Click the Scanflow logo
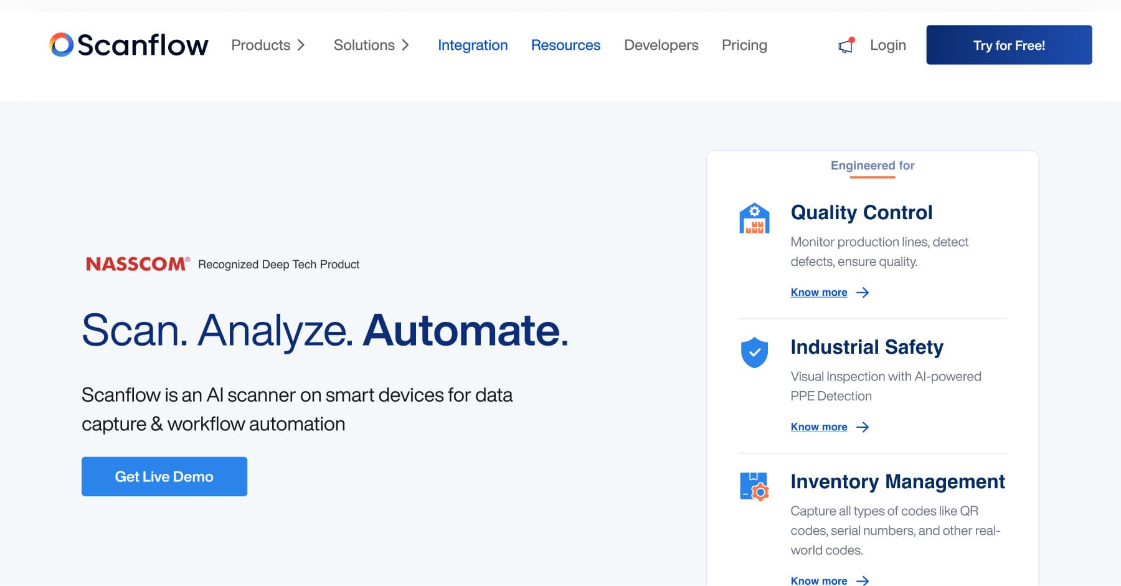Viewport: 1121px width, 586px height. (x=129, y=45)
